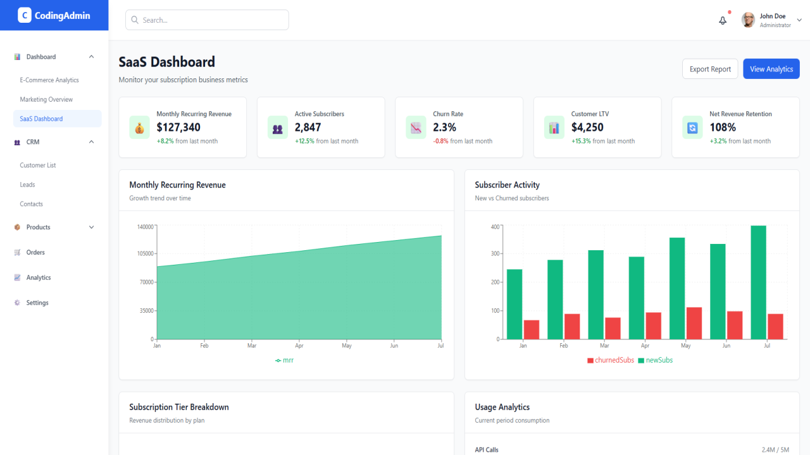Click the Active Subscribers people icon
Viewport: 810px width, 455px height.
(278, 127)
